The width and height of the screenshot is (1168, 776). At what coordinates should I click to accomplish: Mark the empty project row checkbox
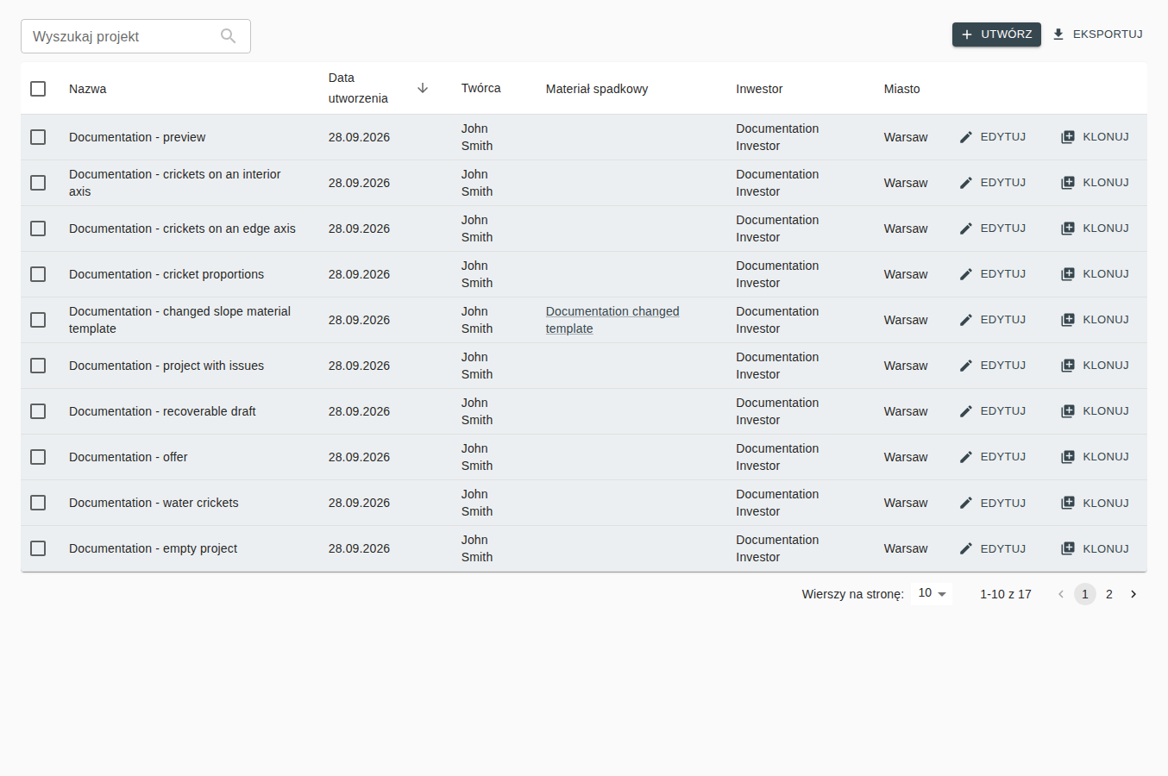[38, 548]
